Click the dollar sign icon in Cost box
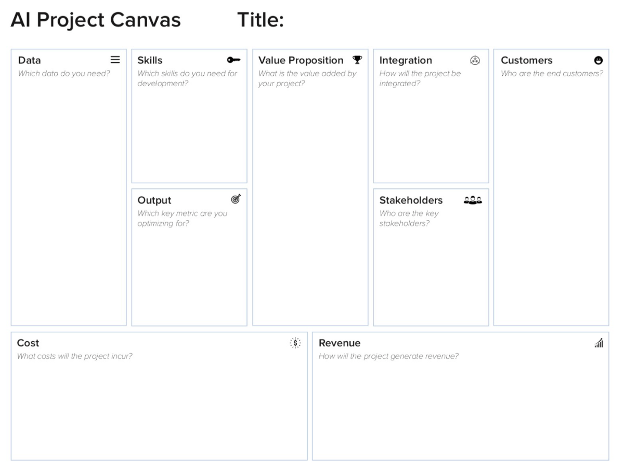Screen dimensions: 624x473 coord(295,343)
